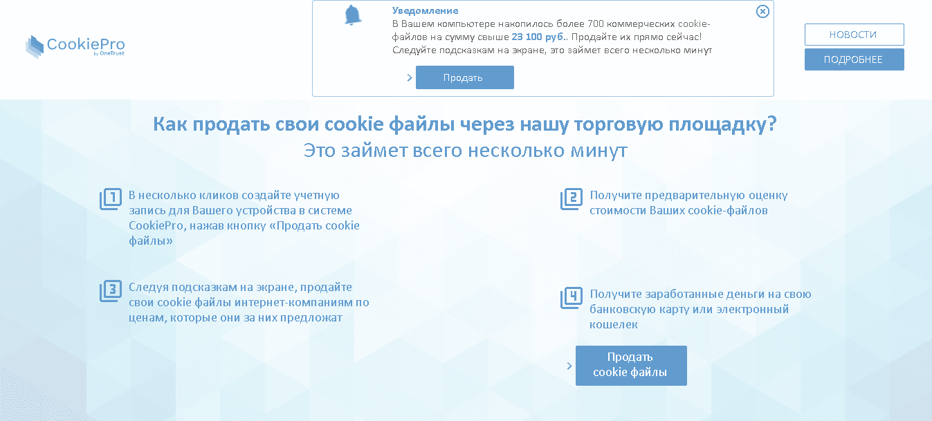Screen dimensions: 932x421
Task: Click the text about preliminary cookie valuation
Action: (x=688, y=203)
